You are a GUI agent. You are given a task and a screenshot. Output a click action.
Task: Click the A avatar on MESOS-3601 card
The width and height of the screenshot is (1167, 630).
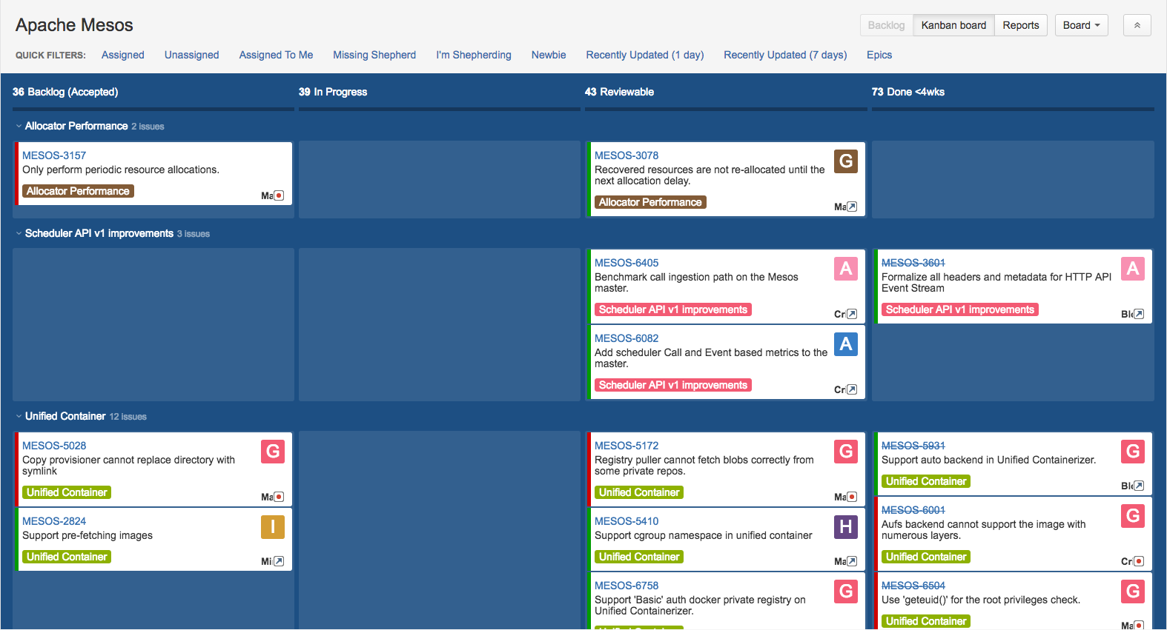coord(1133,269)
